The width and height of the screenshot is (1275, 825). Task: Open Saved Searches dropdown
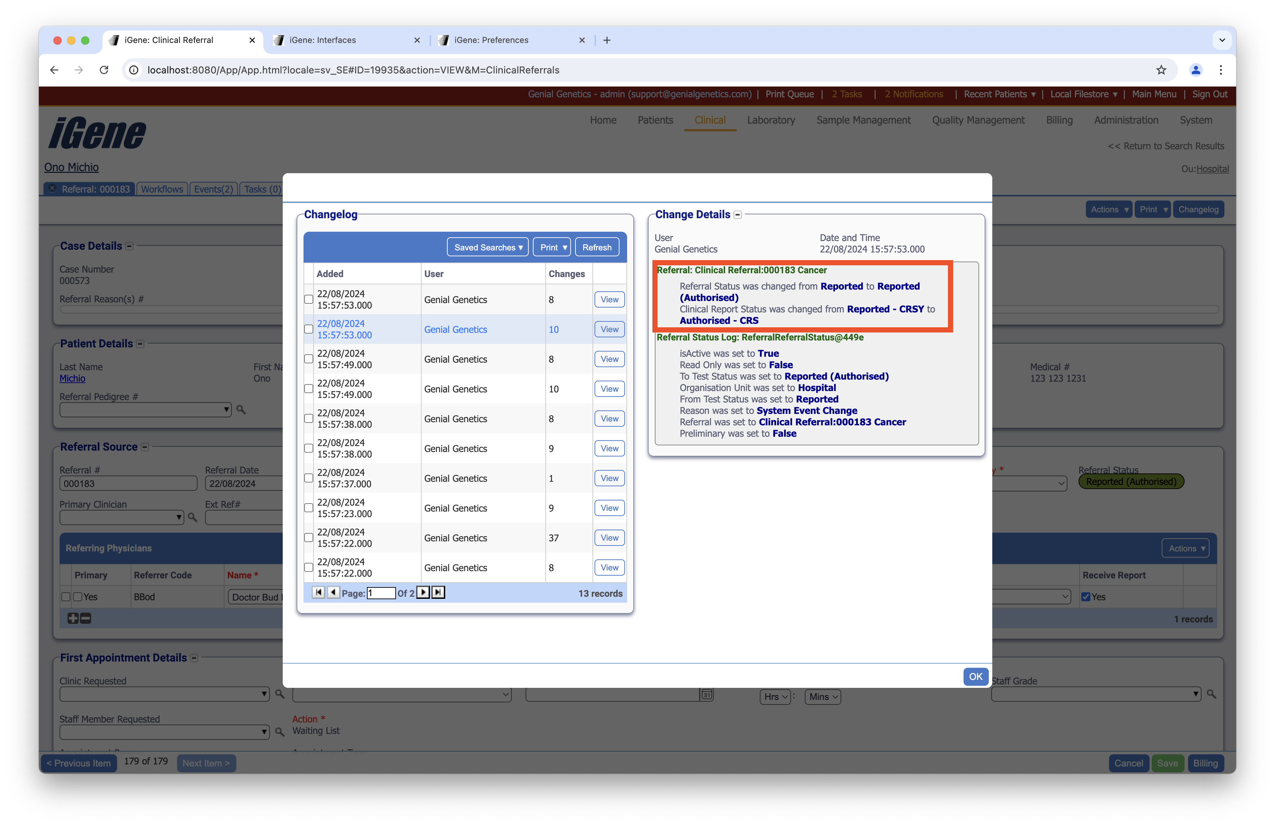[487, 247]
